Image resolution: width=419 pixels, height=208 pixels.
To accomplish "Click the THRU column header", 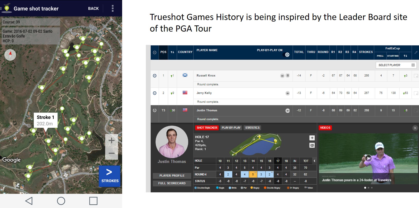I will (311, 52).
